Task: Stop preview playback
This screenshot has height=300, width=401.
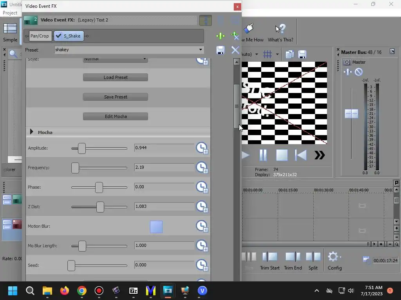Action: pyautogui.click(x=282, y=155)
